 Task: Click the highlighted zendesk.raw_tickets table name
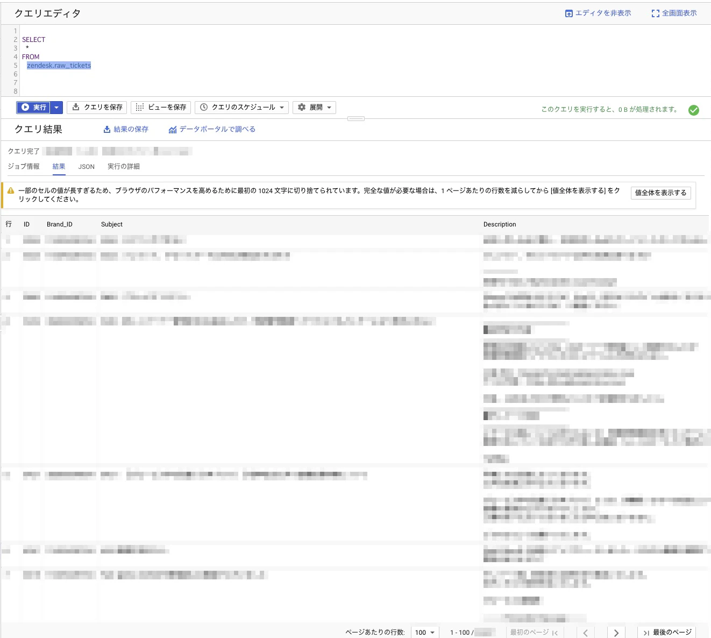click(59, 66)
